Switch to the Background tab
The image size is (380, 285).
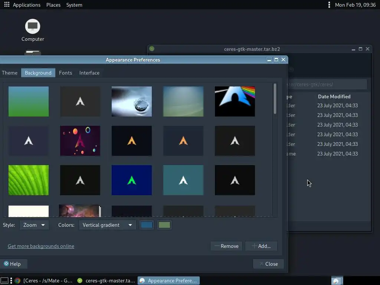[x=38, y=73]
